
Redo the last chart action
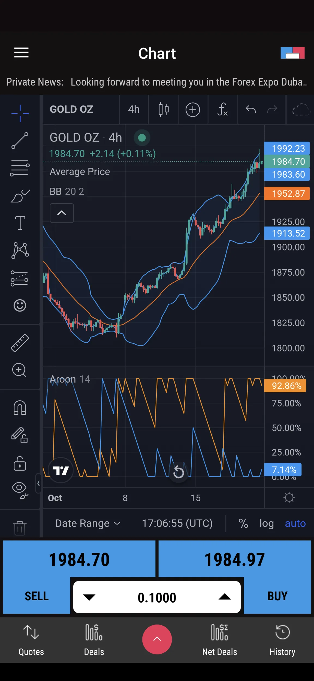point(272,109)
